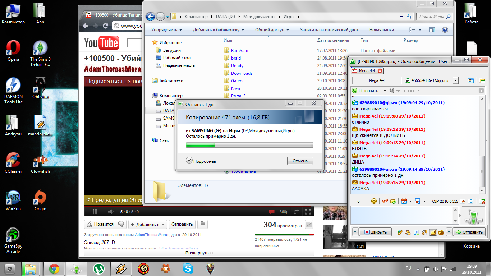
Task: Toggle YouTube player size expand button
Action: point(297,212)
